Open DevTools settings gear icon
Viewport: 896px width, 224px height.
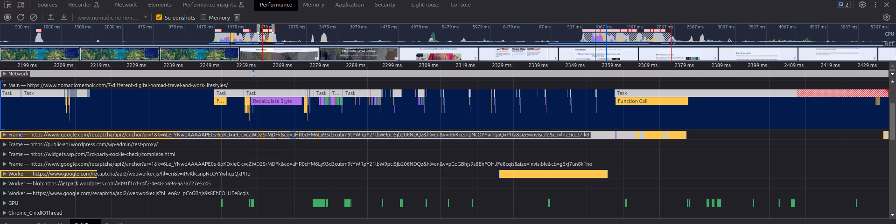[862, 5]
